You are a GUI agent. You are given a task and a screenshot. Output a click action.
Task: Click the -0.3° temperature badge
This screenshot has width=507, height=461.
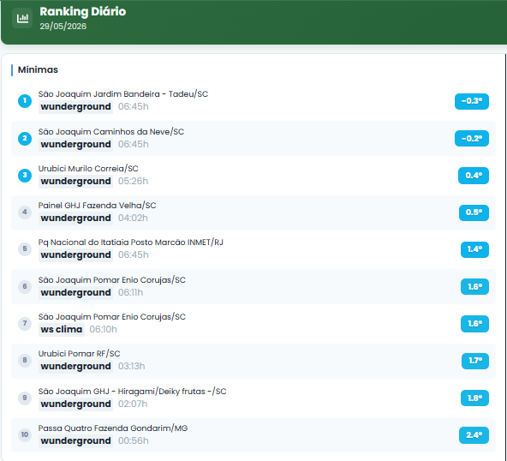[472, 101]
